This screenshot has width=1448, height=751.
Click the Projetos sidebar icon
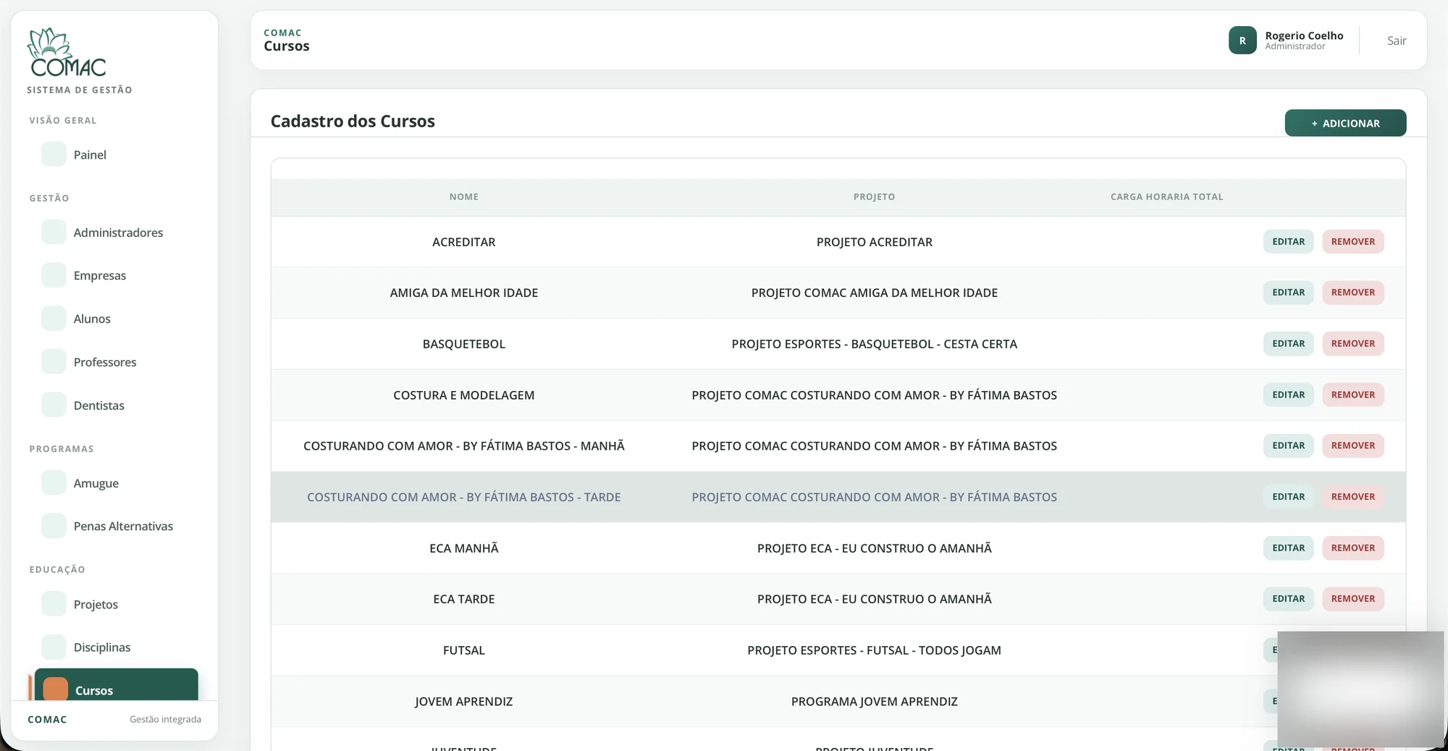click(54, 603)
